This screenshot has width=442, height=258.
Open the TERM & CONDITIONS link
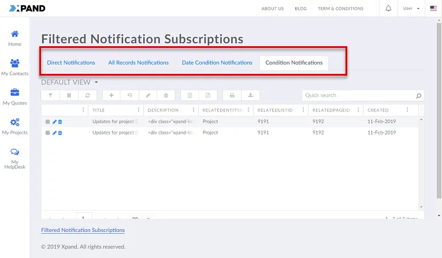[x=340, y=9]
